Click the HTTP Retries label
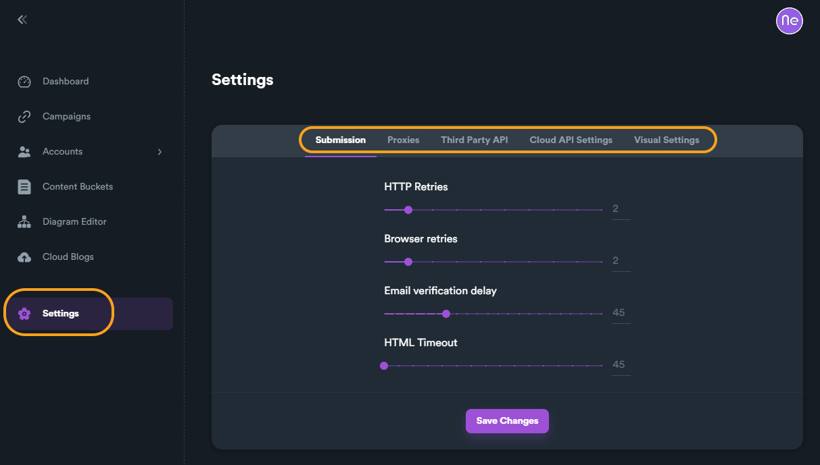 point(416,187)
